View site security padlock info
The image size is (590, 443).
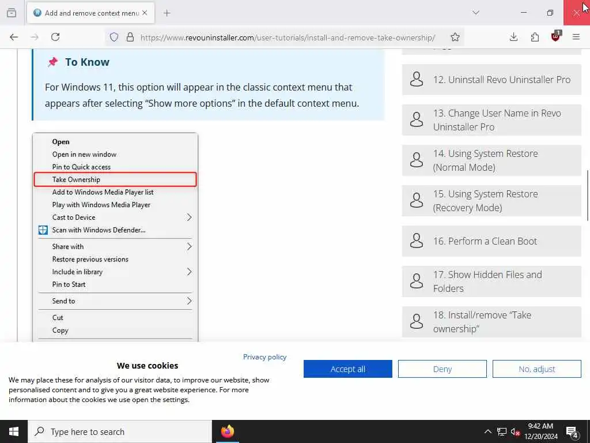pos(130,37)
